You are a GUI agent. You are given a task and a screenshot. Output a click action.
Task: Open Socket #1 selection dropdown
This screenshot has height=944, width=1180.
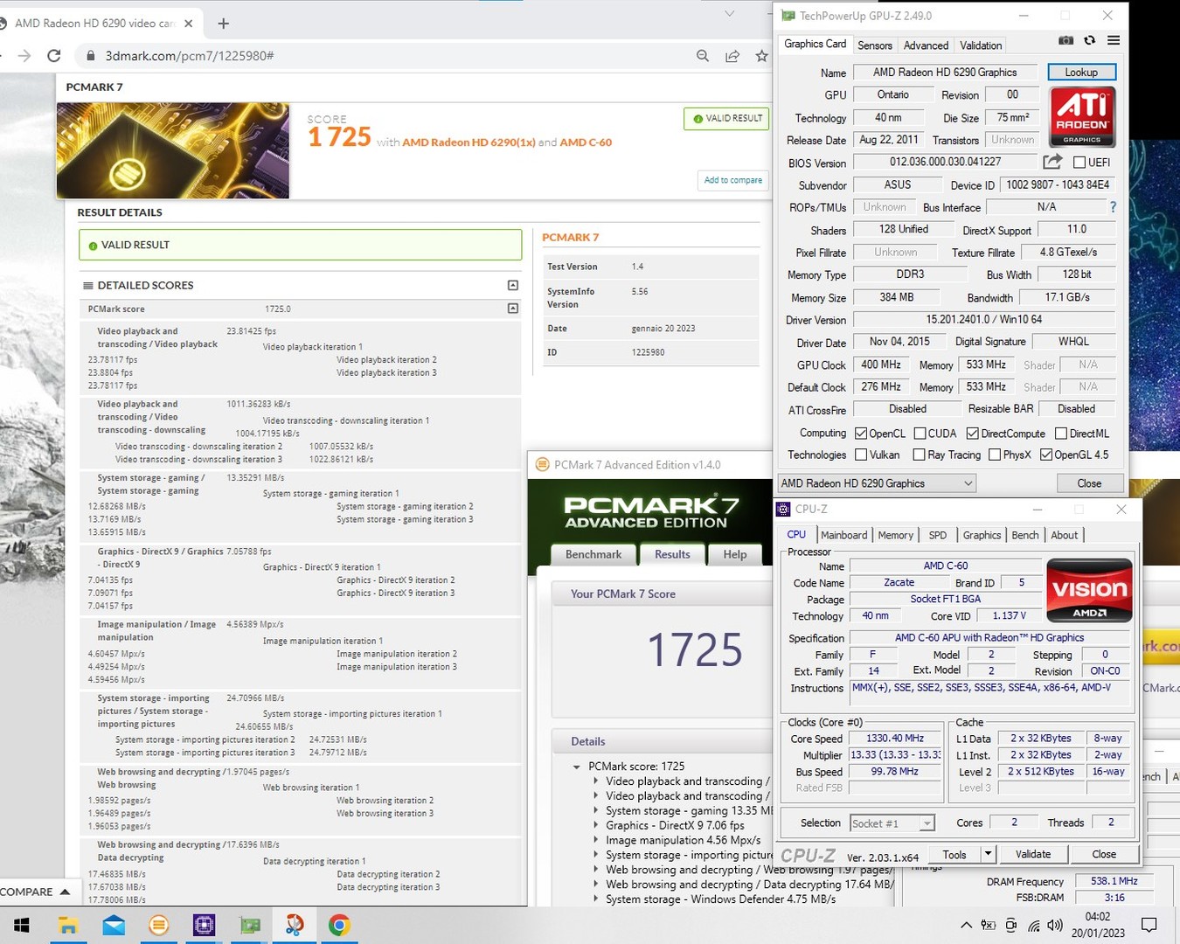point(892,823)
